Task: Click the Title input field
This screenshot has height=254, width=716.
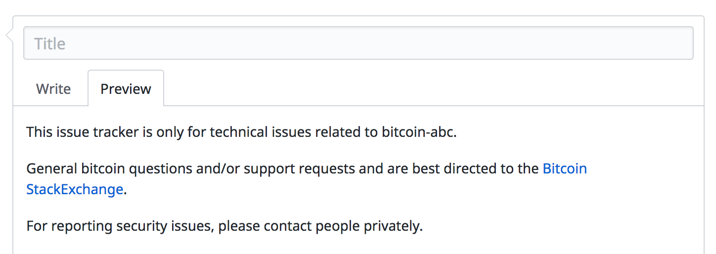Action: [x=358, y=43]
